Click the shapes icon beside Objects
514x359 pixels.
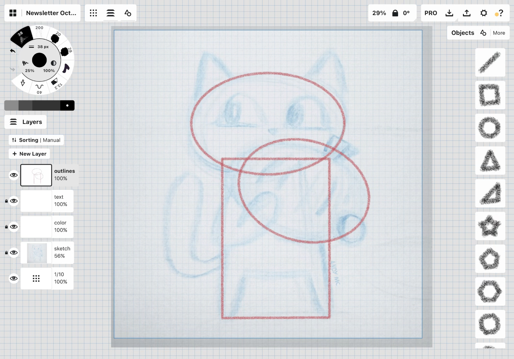coord(483,33)
